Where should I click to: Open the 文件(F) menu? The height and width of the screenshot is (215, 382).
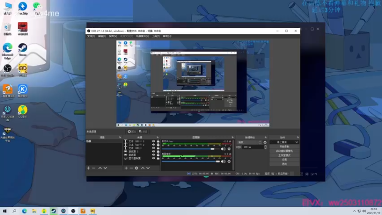(x=91, y=36)
